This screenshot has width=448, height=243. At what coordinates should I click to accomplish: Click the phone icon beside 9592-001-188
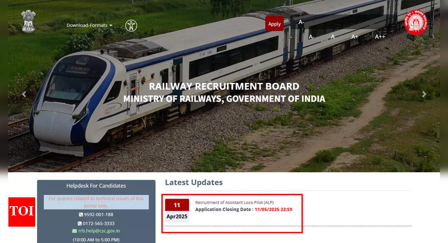(x=81, y=215)
